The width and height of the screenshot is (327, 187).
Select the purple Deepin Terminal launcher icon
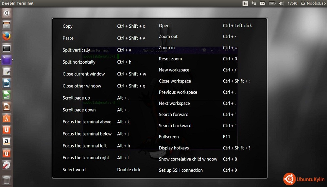(x=7, y=60)
